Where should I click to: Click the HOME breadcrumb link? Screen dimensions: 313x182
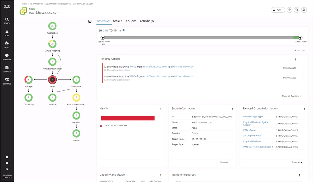pyautogui.click(x=25, y=4)
